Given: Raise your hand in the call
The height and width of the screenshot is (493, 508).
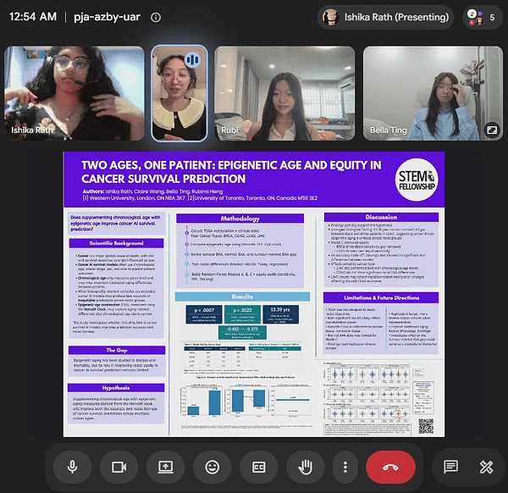Looking at the screenshot, I should click(306, 467).
